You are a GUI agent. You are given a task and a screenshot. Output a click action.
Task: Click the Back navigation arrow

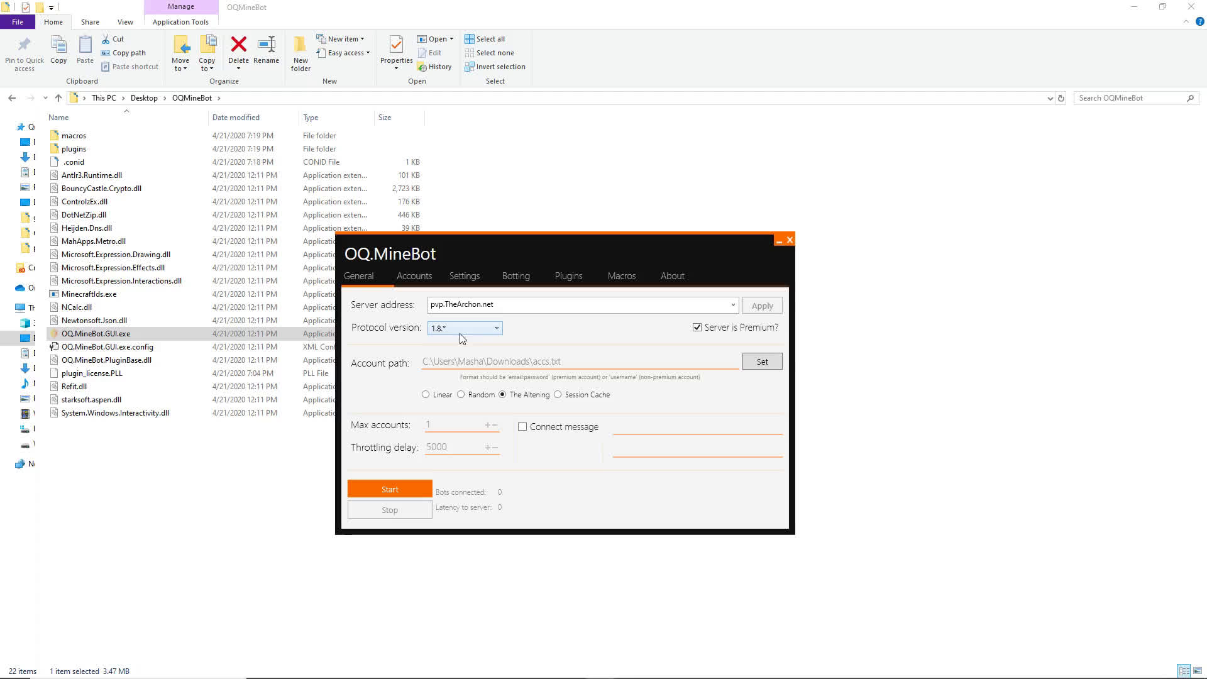click(x=12, y=98)
